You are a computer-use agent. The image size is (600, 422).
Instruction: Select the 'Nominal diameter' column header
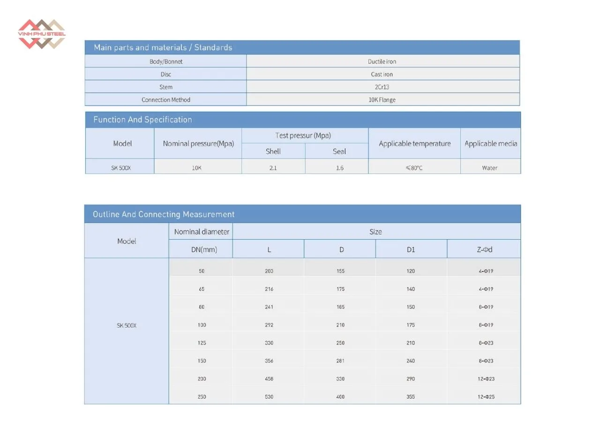(202, 232)
